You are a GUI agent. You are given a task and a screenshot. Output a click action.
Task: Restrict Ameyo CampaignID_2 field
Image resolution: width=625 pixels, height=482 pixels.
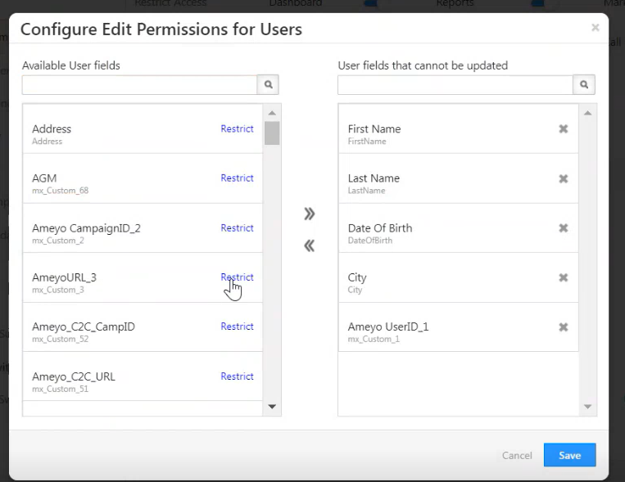click(237, 227)
